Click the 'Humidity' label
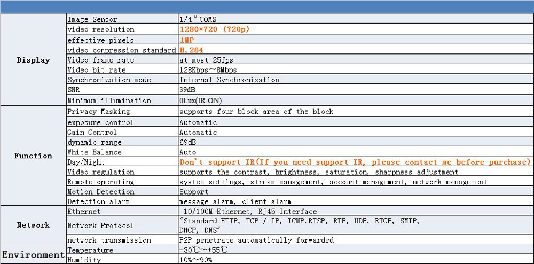 84,260
